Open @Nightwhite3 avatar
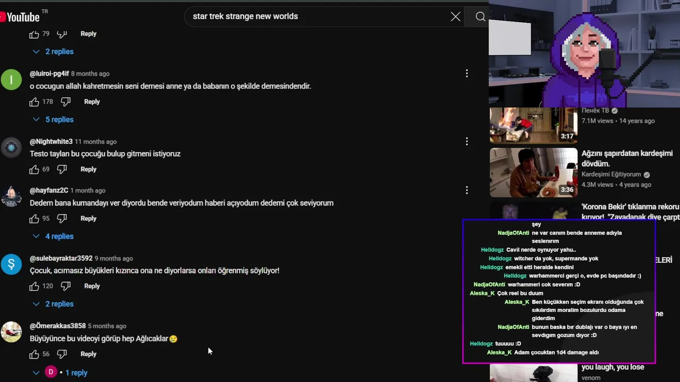The height and width of the screenshot is (382, 680). (11, 147)
